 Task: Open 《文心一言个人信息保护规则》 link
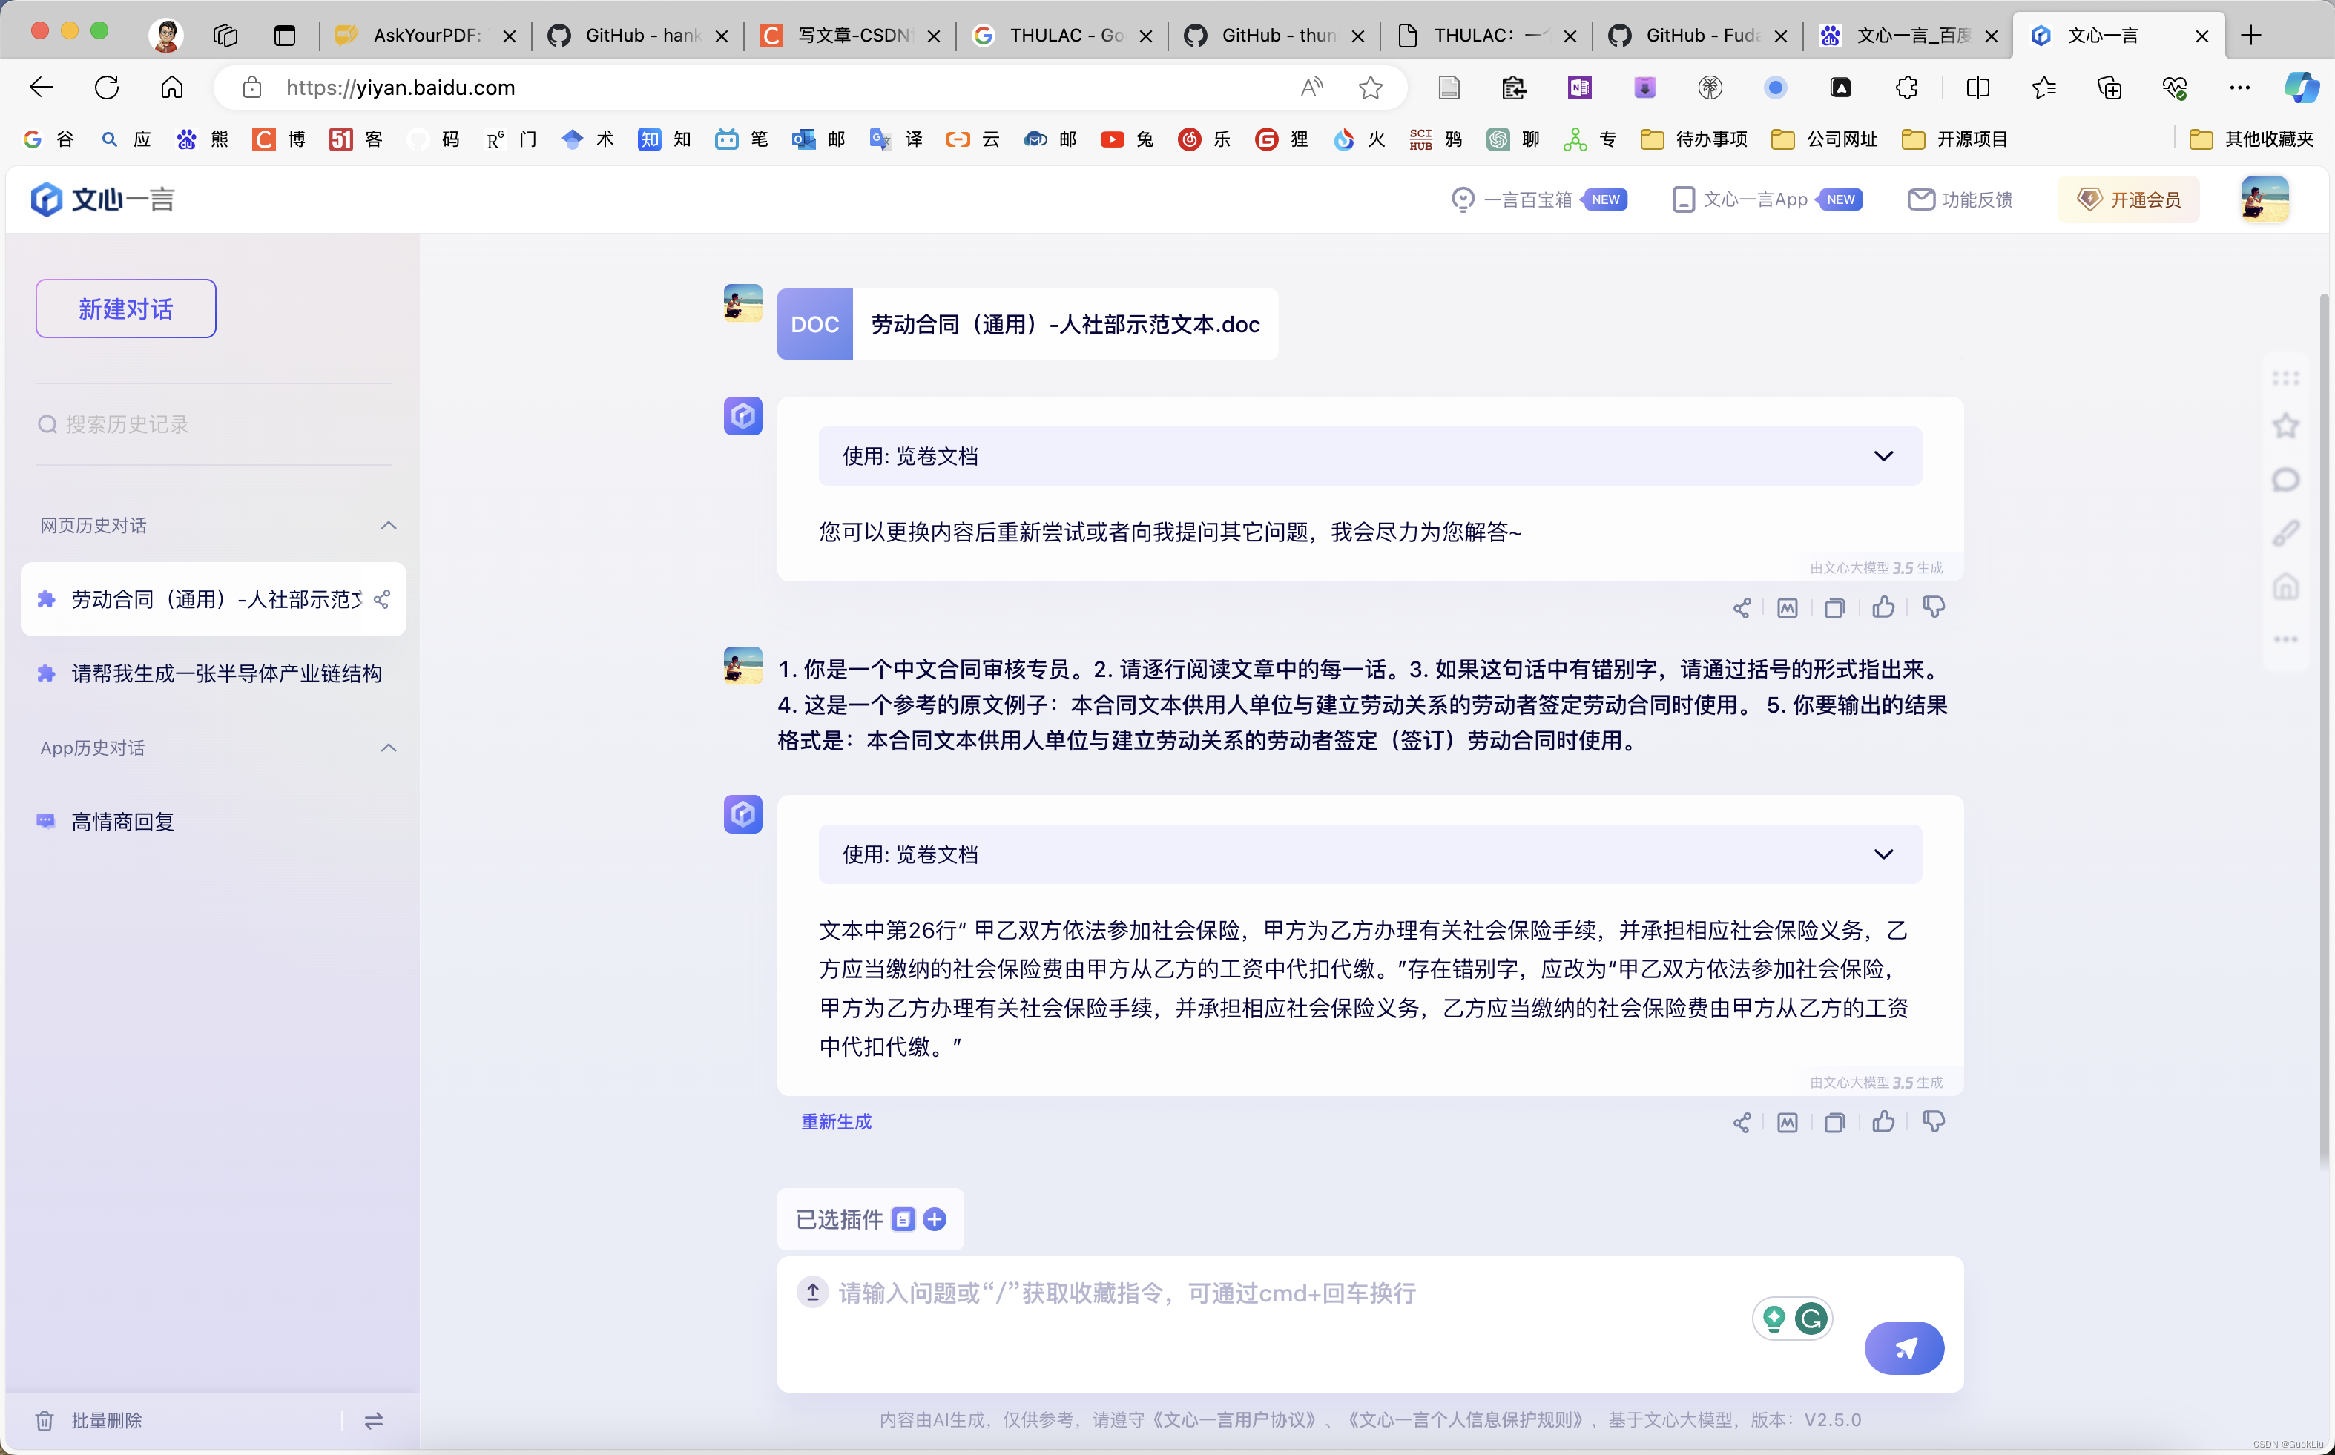coord(1464,1419)
